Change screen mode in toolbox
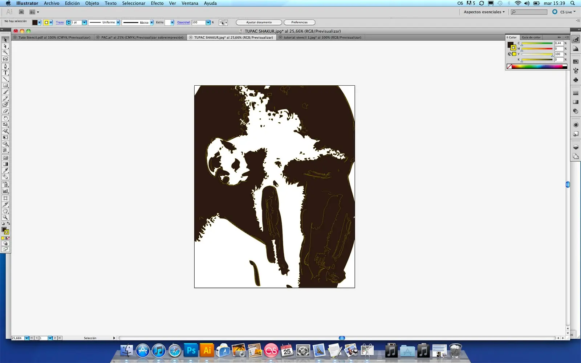 coord(5,249)
